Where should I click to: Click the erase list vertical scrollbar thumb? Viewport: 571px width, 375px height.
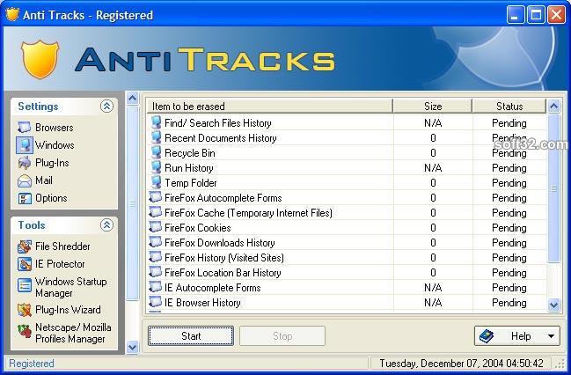click(554, 188)
